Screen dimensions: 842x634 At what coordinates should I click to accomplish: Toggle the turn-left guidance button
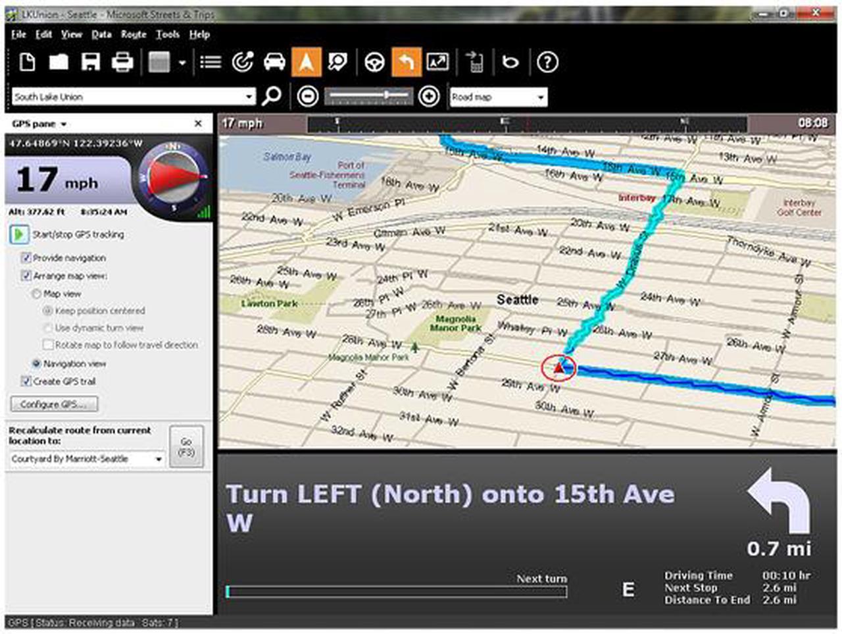407,62
